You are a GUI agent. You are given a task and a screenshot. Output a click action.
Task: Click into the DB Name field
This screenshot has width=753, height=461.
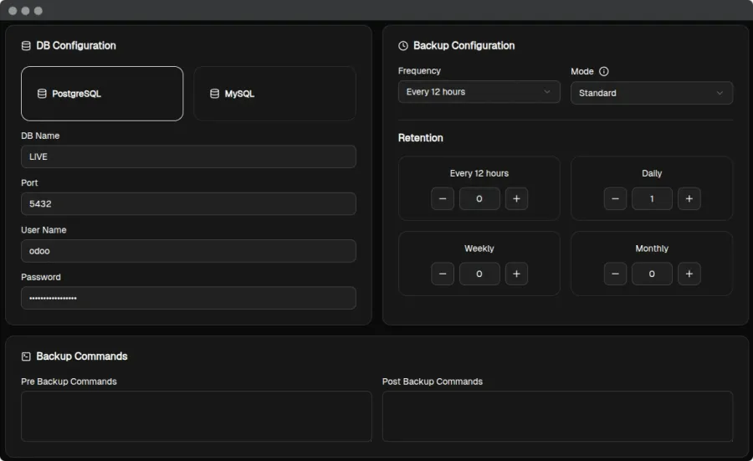[x=188, y=156]
